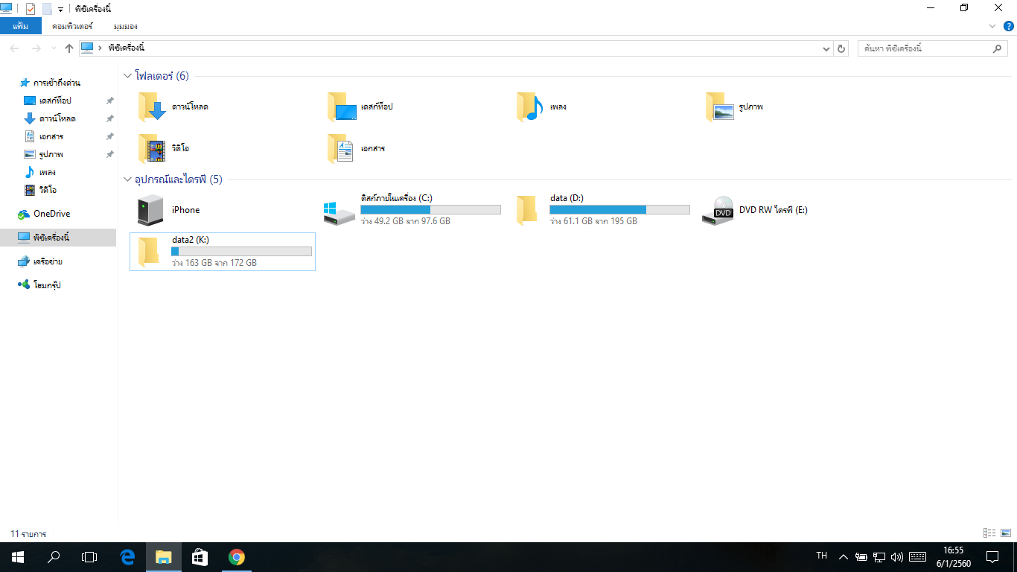Click the "ว่าง 163 GB จาก 172 GB" text
This screenshot has height=572, width=1017.
(214, 263)
